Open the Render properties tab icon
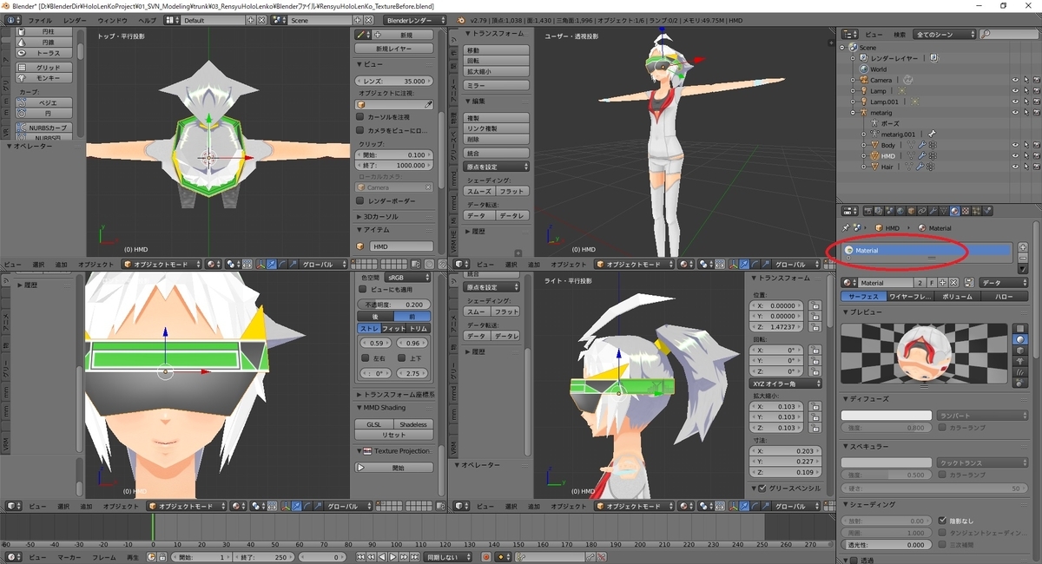This screenshot has height=564, width=1042. coord(867,211)
